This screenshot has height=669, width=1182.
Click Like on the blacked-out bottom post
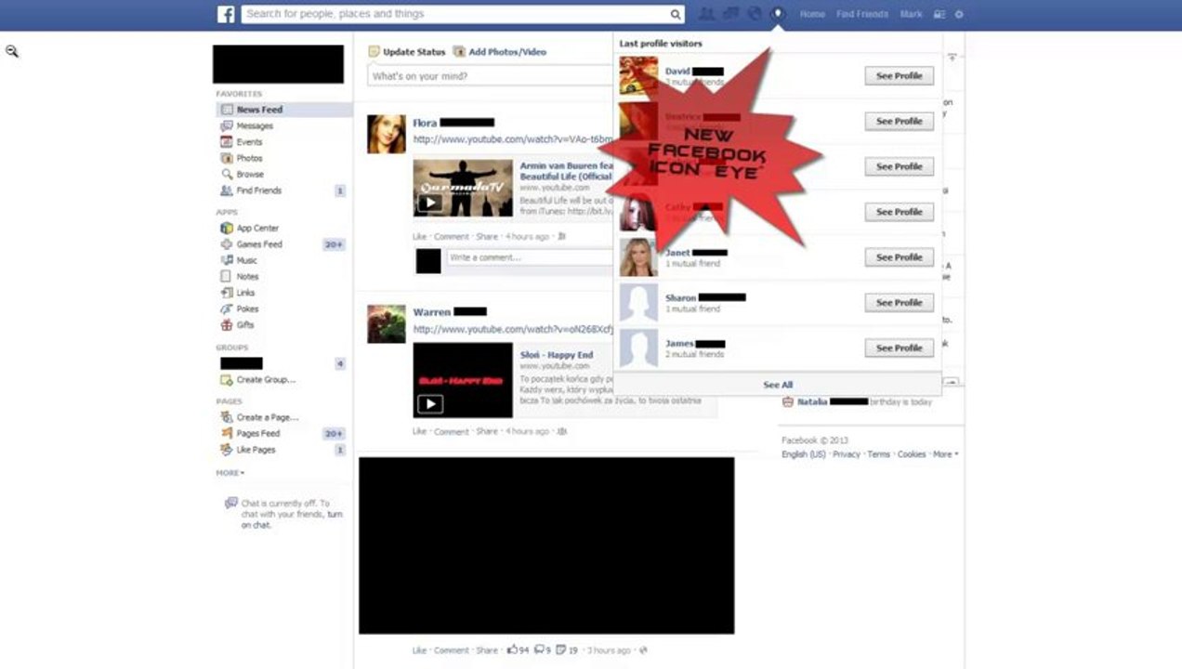tap(420, 650)
